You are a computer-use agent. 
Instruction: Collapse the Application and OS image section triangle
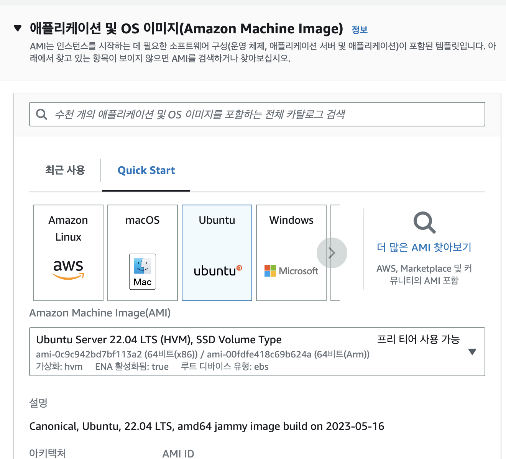(x=18, y=28)
